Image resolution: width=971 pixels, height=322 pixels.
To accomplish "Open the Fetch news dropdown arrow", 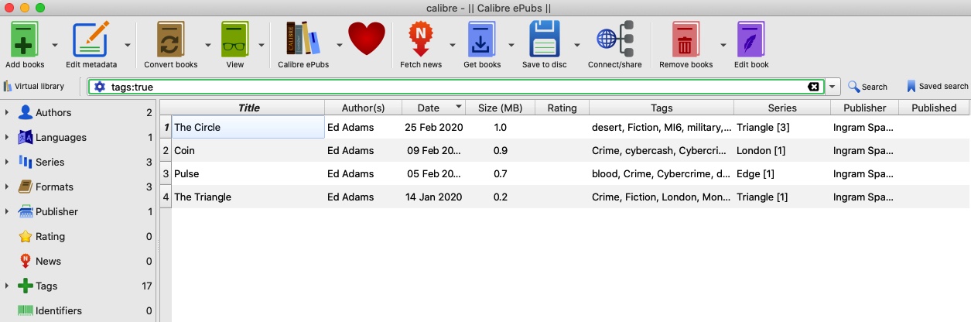I will click(x=453, y=45).
